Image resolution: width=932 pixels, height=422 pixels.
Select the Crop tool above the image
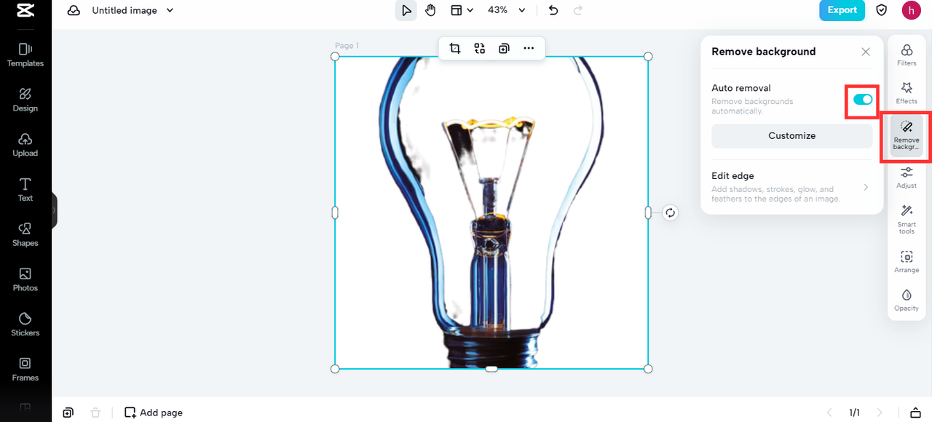point(454,48)
